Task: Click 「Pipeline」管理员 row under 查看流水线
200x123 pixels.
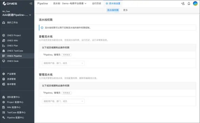Action: (x=117, y=55)
